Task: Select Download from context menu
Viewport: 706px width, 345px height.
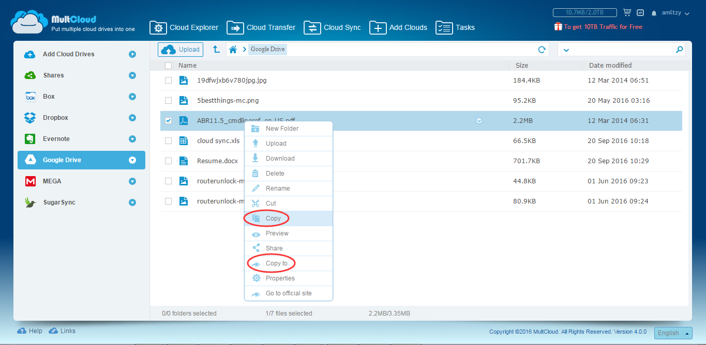Action: [288, 159]
